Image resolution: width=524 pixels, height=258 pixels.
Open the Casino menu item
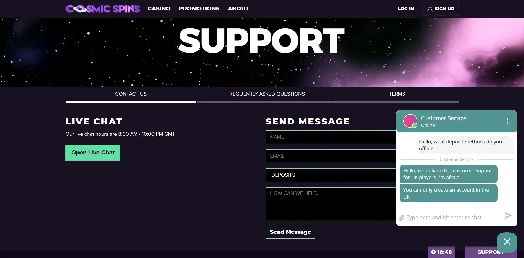[159, 9]
